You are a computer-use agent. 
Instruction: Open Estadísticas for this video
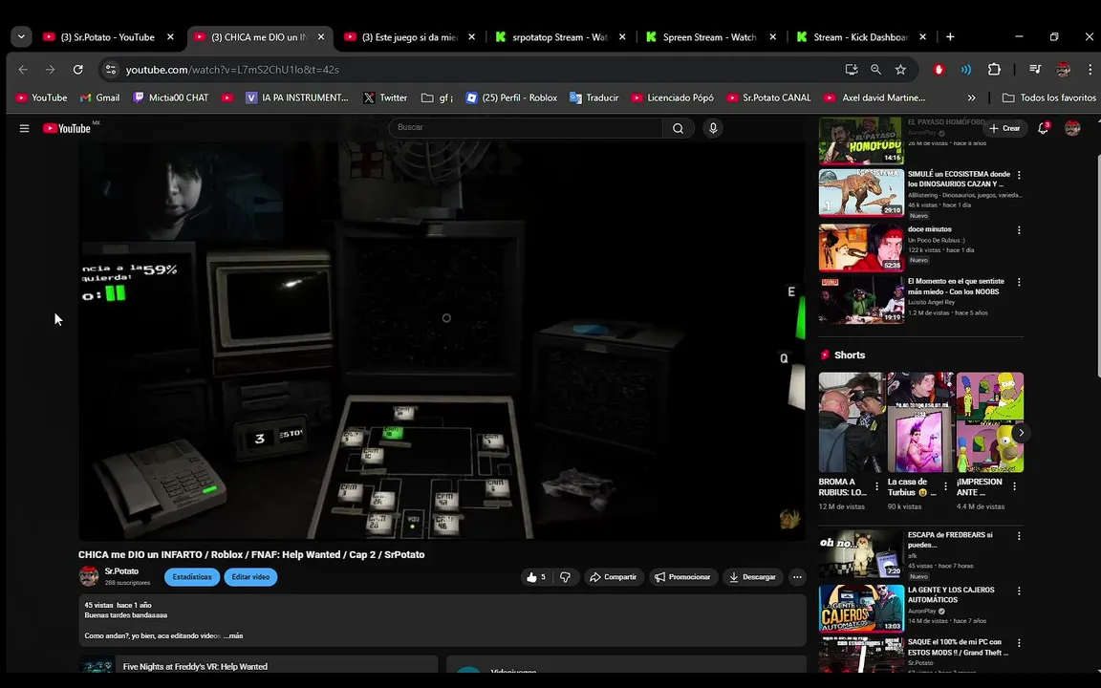point(192,577)
